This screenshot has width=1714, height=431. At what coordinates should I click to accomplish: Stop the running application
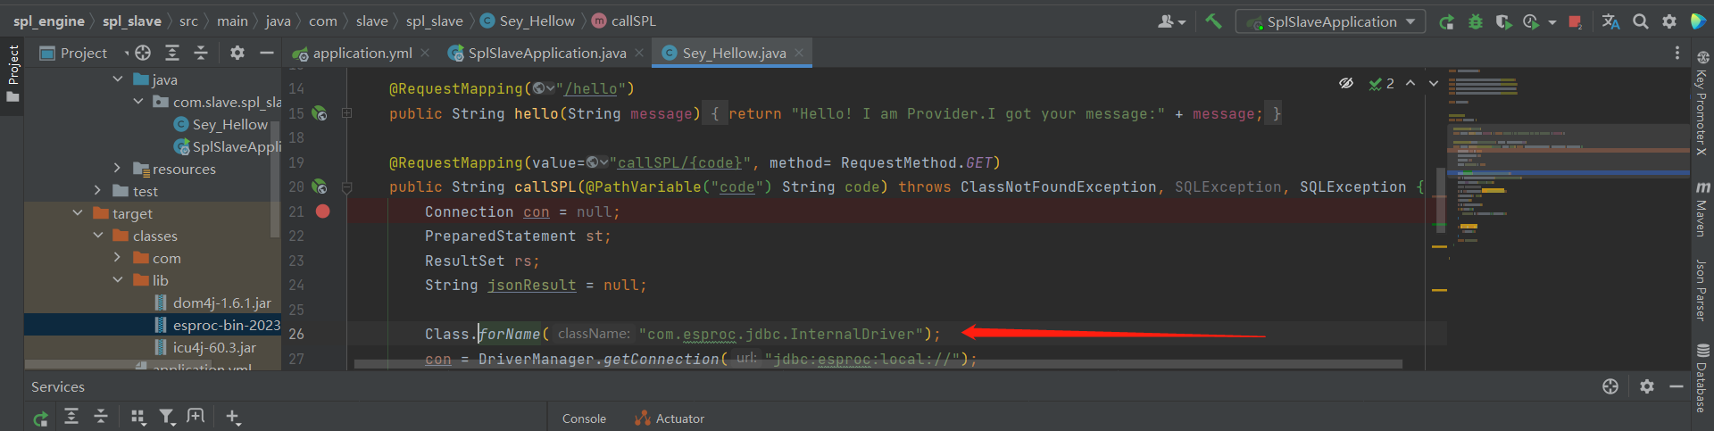[1575, 21]
